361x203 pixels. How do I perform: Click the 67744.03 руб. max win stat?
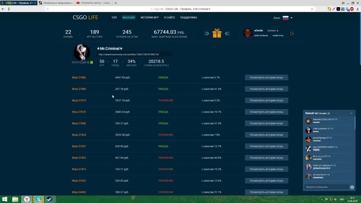[169, 33]
